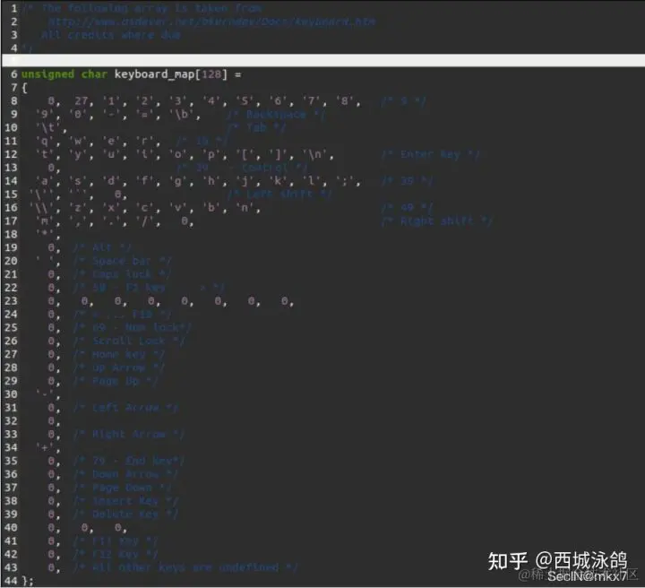Click line number 23 in the gutter

coord(11,301)
